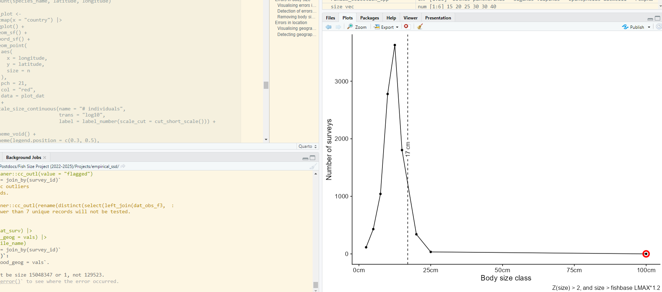Open the Publish options dropdown arrow
The width and height of the screenshot is (662, 292).
click(x=649, y=27)
